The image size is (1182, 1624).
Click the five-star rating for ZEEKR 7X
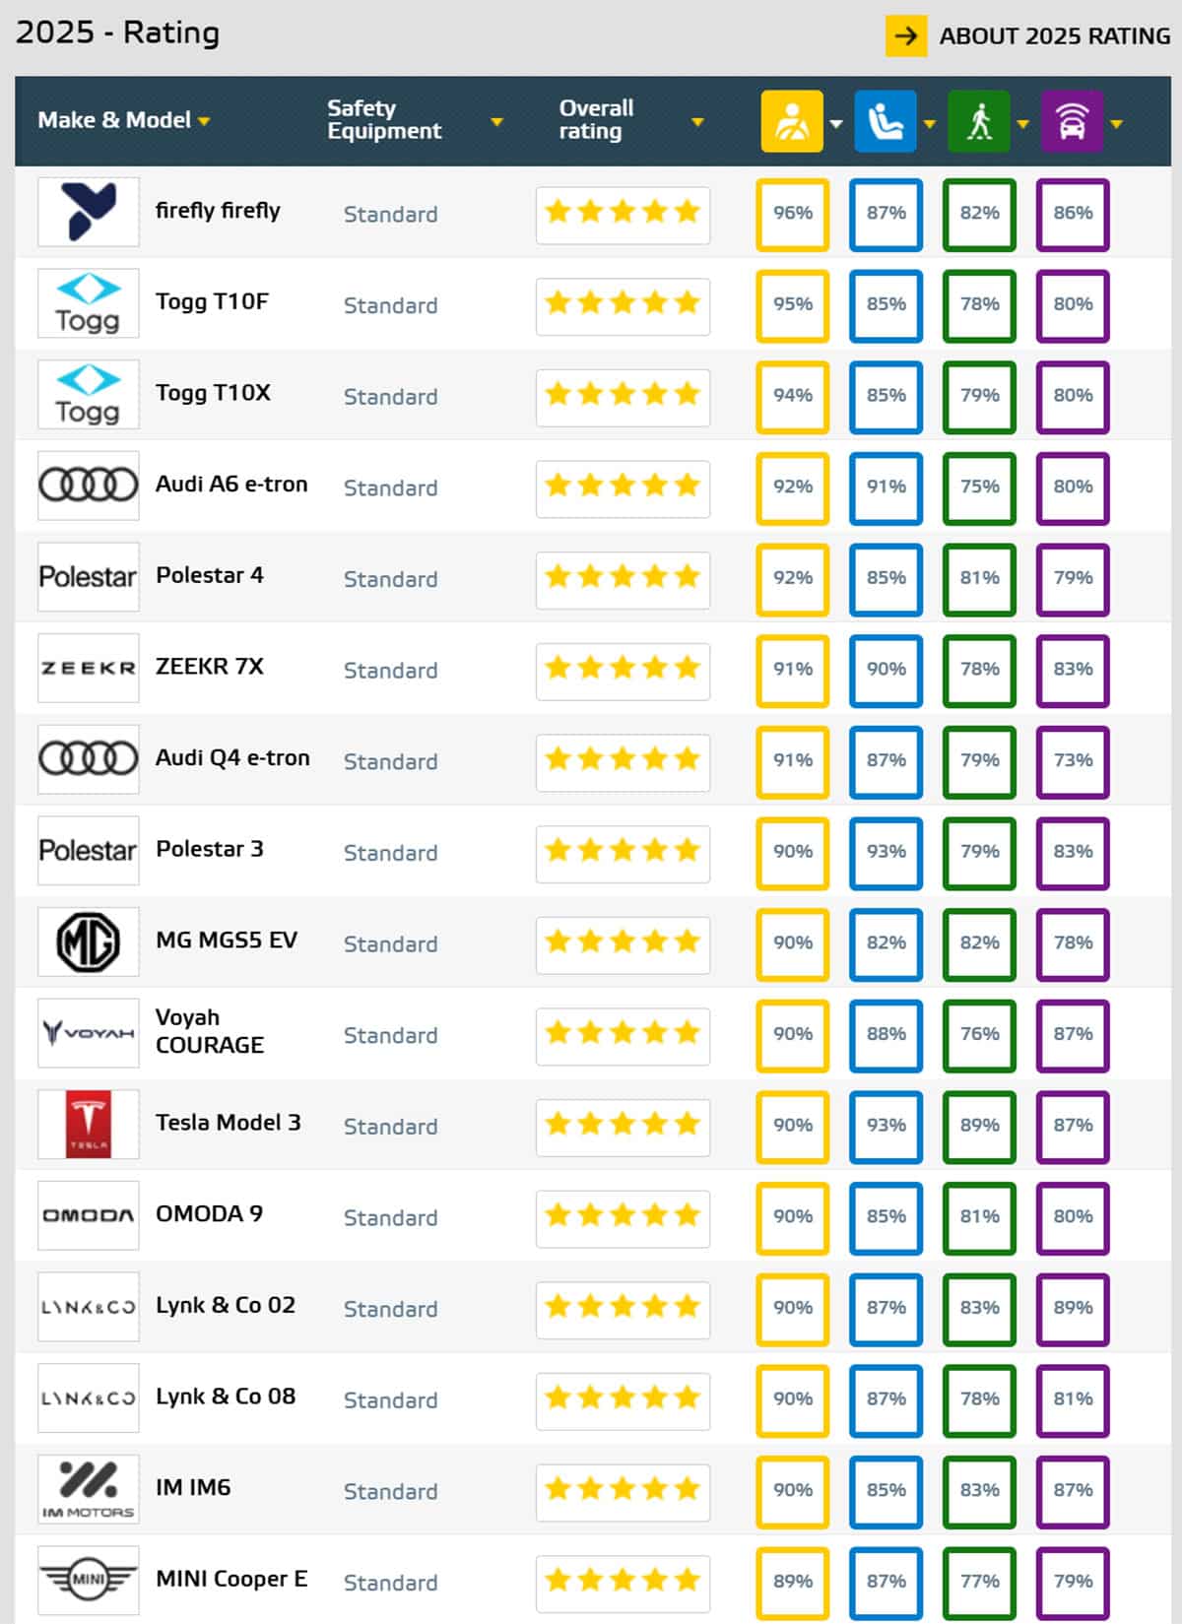[623, 669]
